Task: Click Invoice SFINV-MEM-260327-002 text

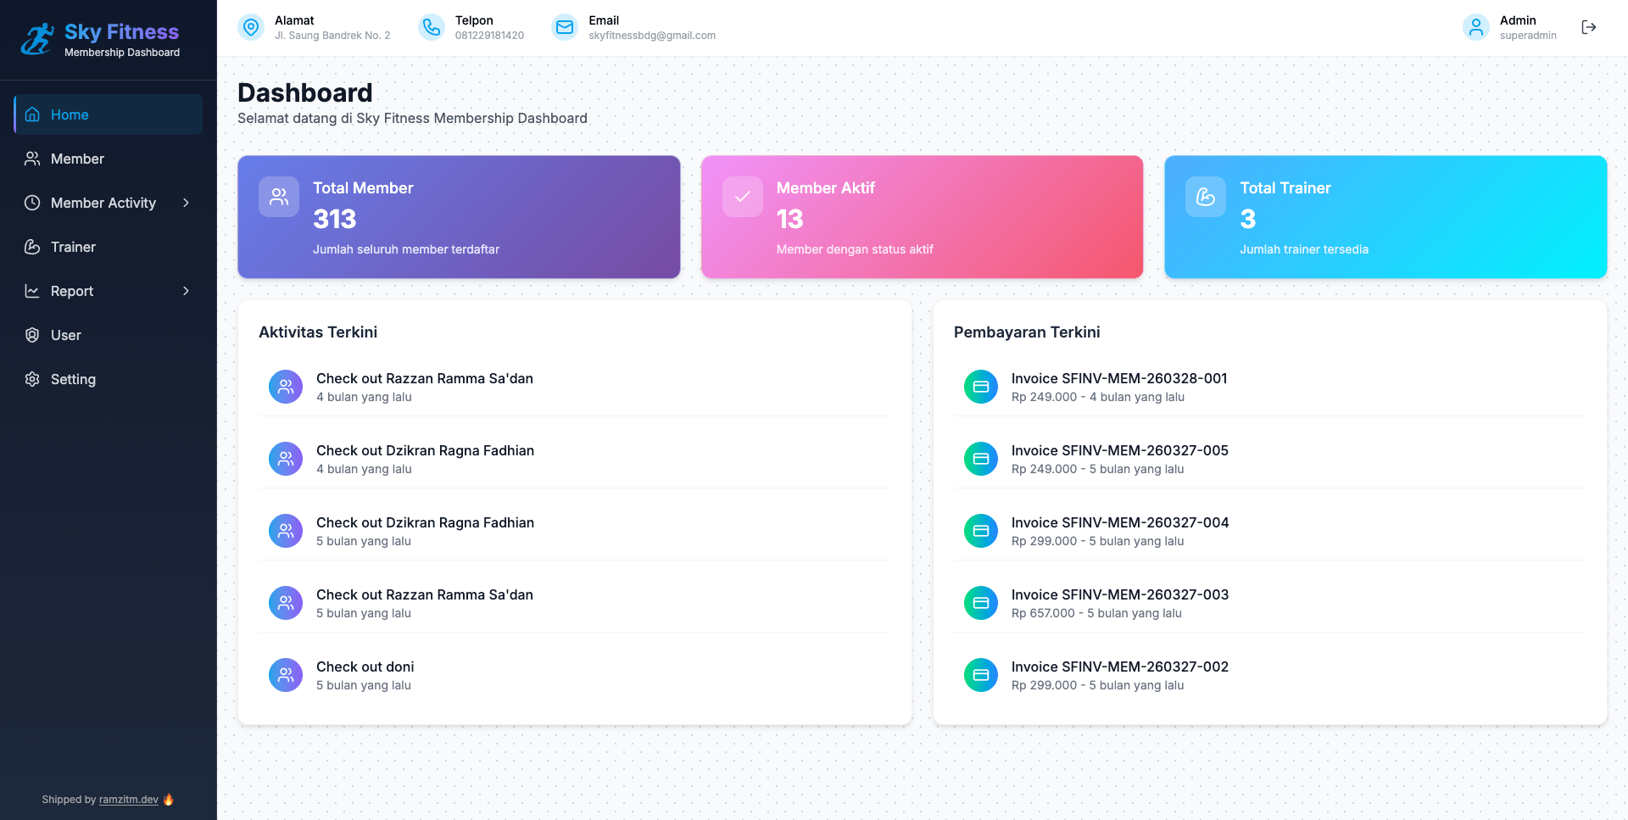Action: click(1120, 667)
